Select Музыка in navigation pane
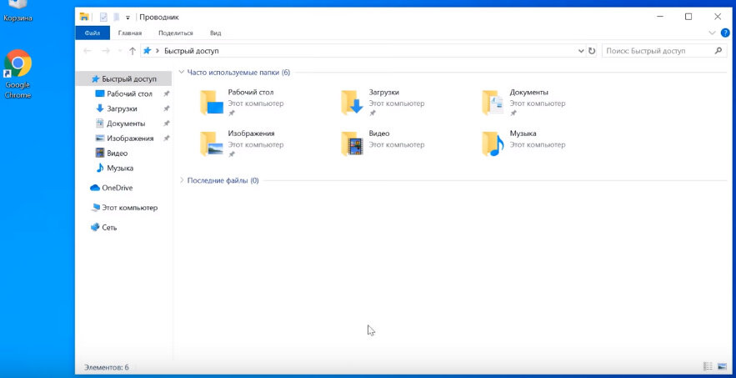Screen dimensions: 736x378 point(114,168)
